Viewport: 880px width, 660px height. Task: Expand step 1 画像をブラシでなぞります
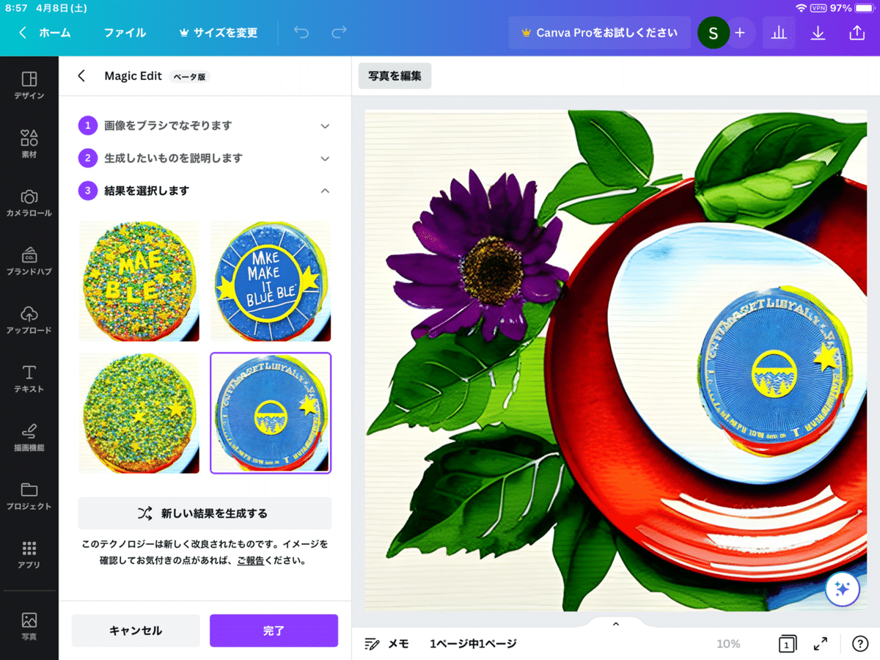(205, 126)
